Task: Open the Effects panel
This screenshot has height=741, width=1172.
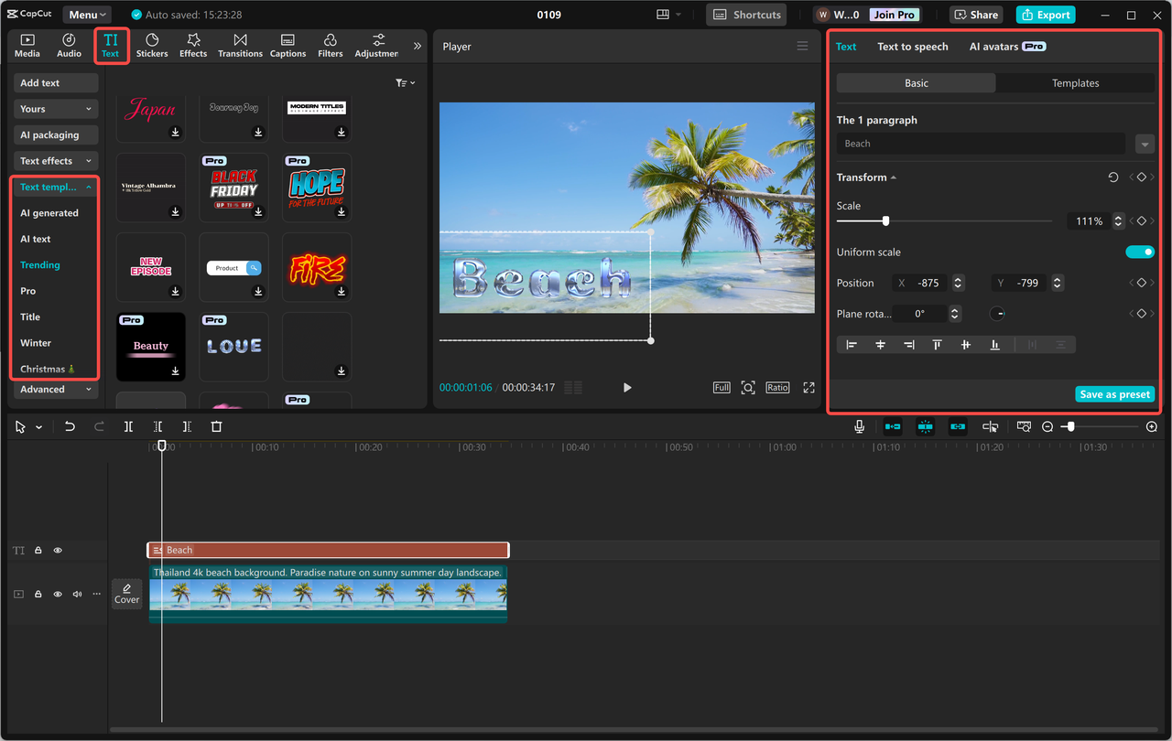Action: [x=192, y=45]
